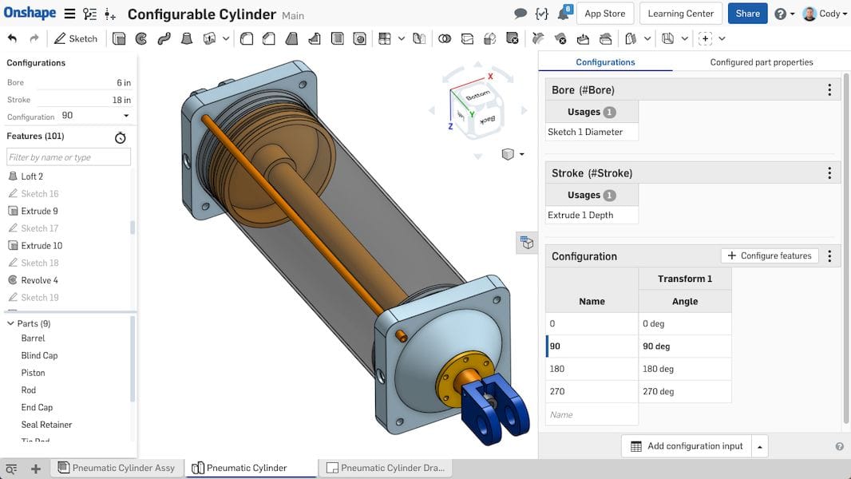The width and height of the screenshot is (851, 479).
Task: Collapse the Parts (9) list
Action: pyautogui.click(x=11, y=323)
